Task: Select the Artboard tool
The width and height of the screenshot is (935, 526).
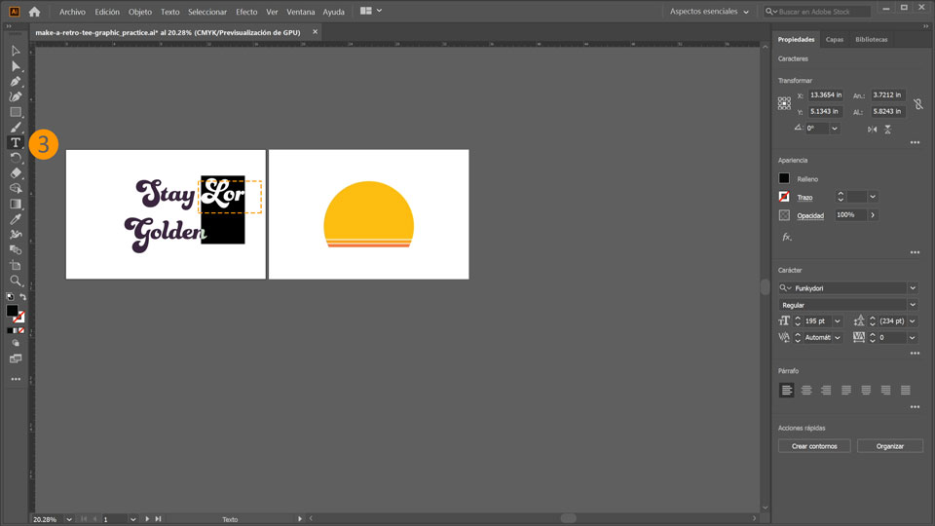Action: pyautogui.click(x=16, y=265)
